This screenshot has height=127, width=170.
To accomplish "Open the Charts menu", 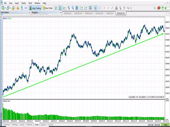I will pyautogui.click(x=23, y=3).
